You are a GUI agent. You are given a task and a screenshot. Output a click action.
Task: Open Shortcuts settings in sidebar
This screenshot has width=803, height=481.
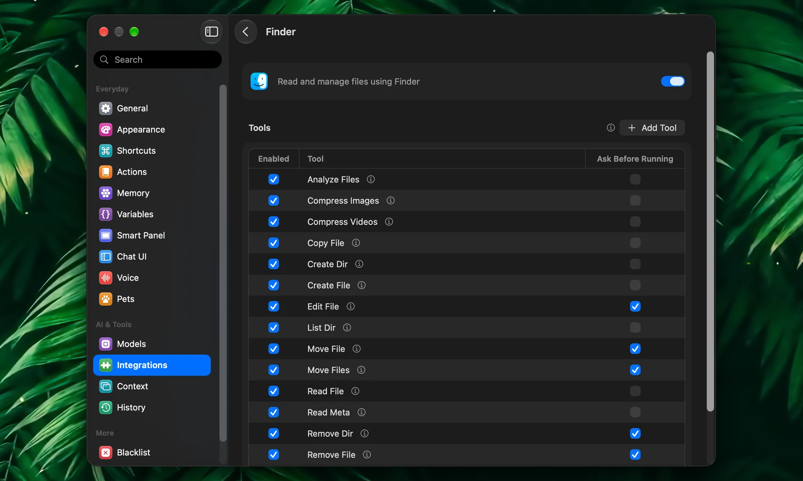point(152,151)
